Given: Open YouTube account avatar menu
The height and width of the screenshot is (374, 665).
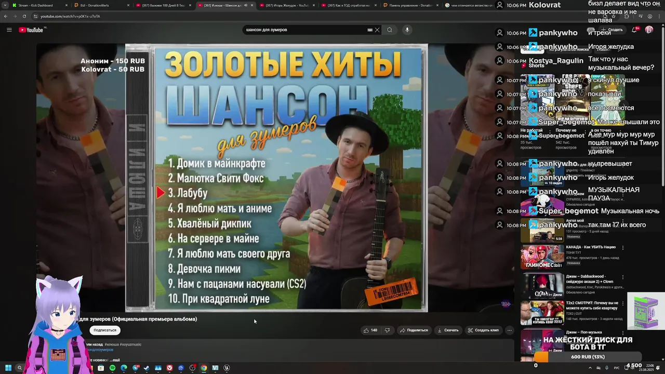Looking at the screenshot, I should pos(649,30).
